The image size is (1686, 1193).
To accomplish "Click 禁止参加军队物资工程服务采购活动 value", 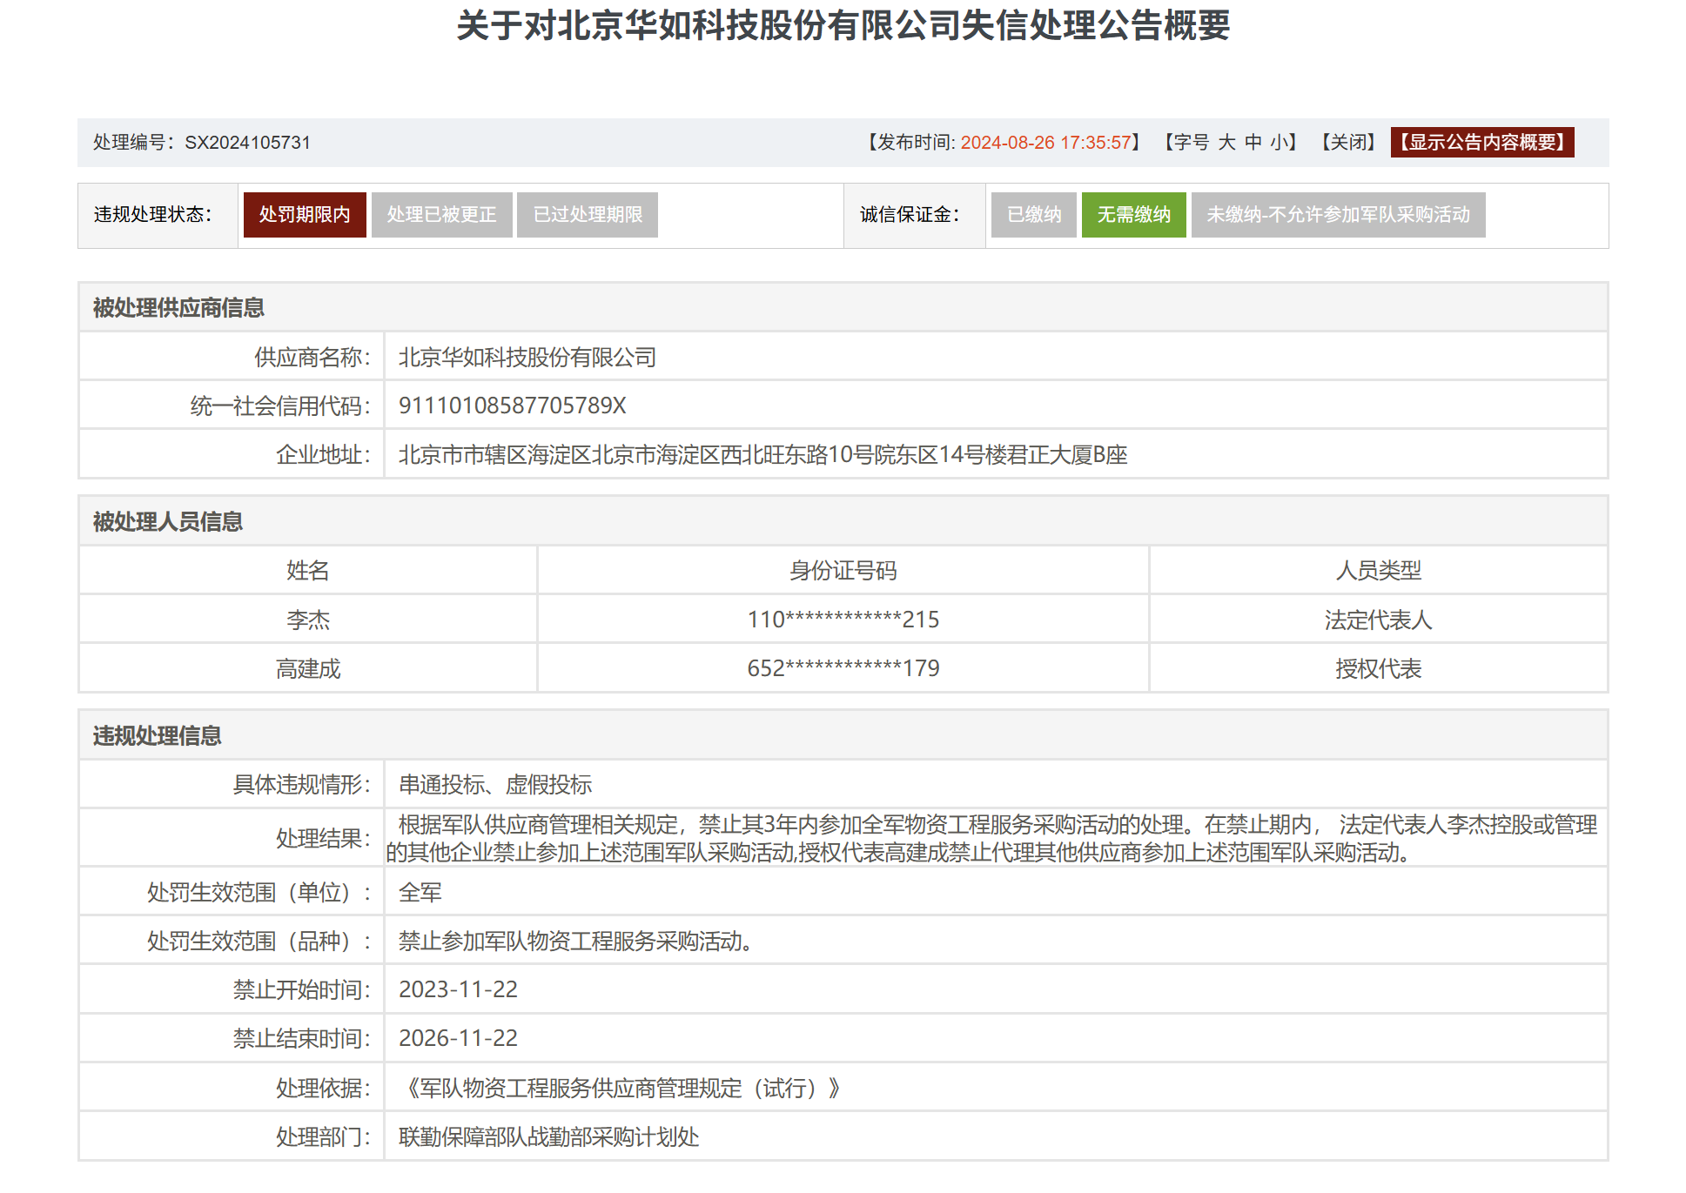I will 575,941.
